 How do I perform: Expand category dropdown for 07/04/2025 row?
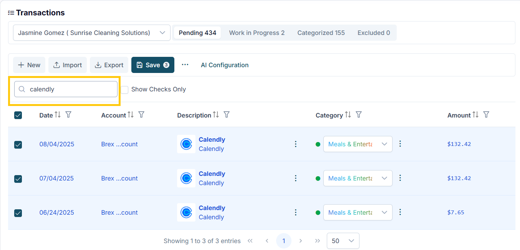point(358,178)
